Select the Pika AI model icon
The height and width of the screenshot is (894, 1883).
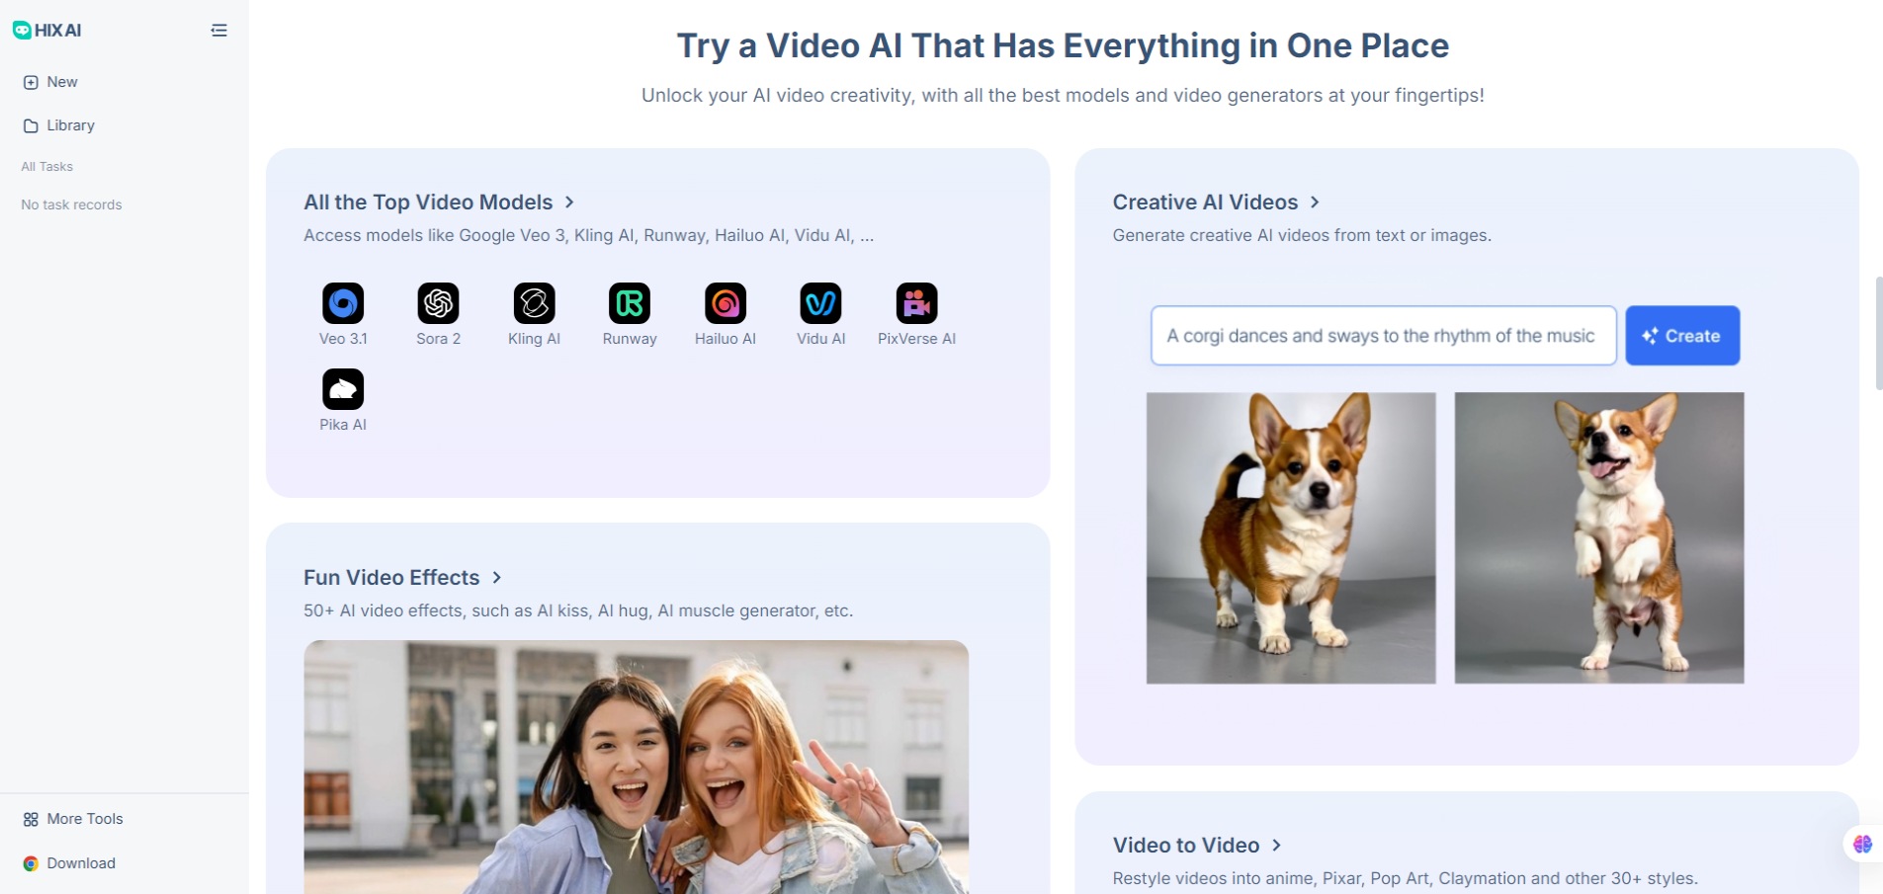pyautogui.click(x=343, y=389)
